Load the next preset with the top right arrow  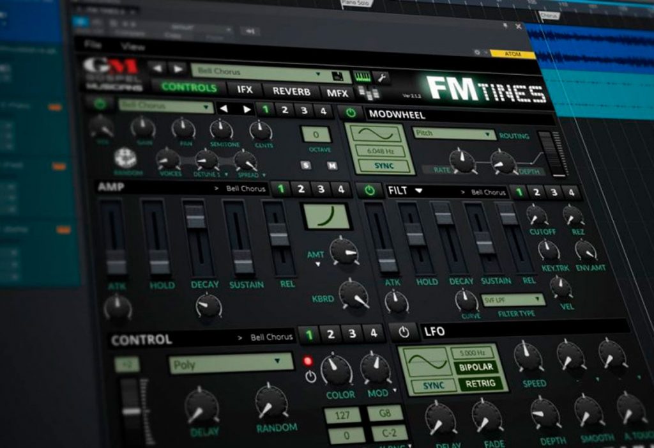[x=178, y=69]
